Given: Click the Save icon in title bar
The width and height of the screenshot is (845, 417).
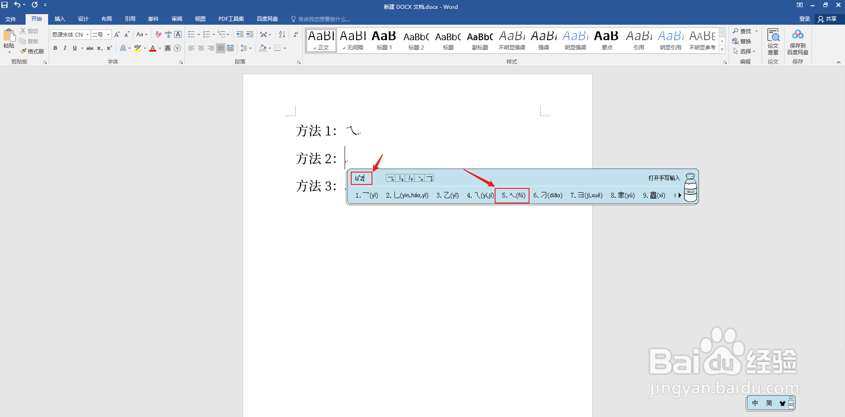Looking at the screenshot, I should pyautogui.click(x=4, y=5).
